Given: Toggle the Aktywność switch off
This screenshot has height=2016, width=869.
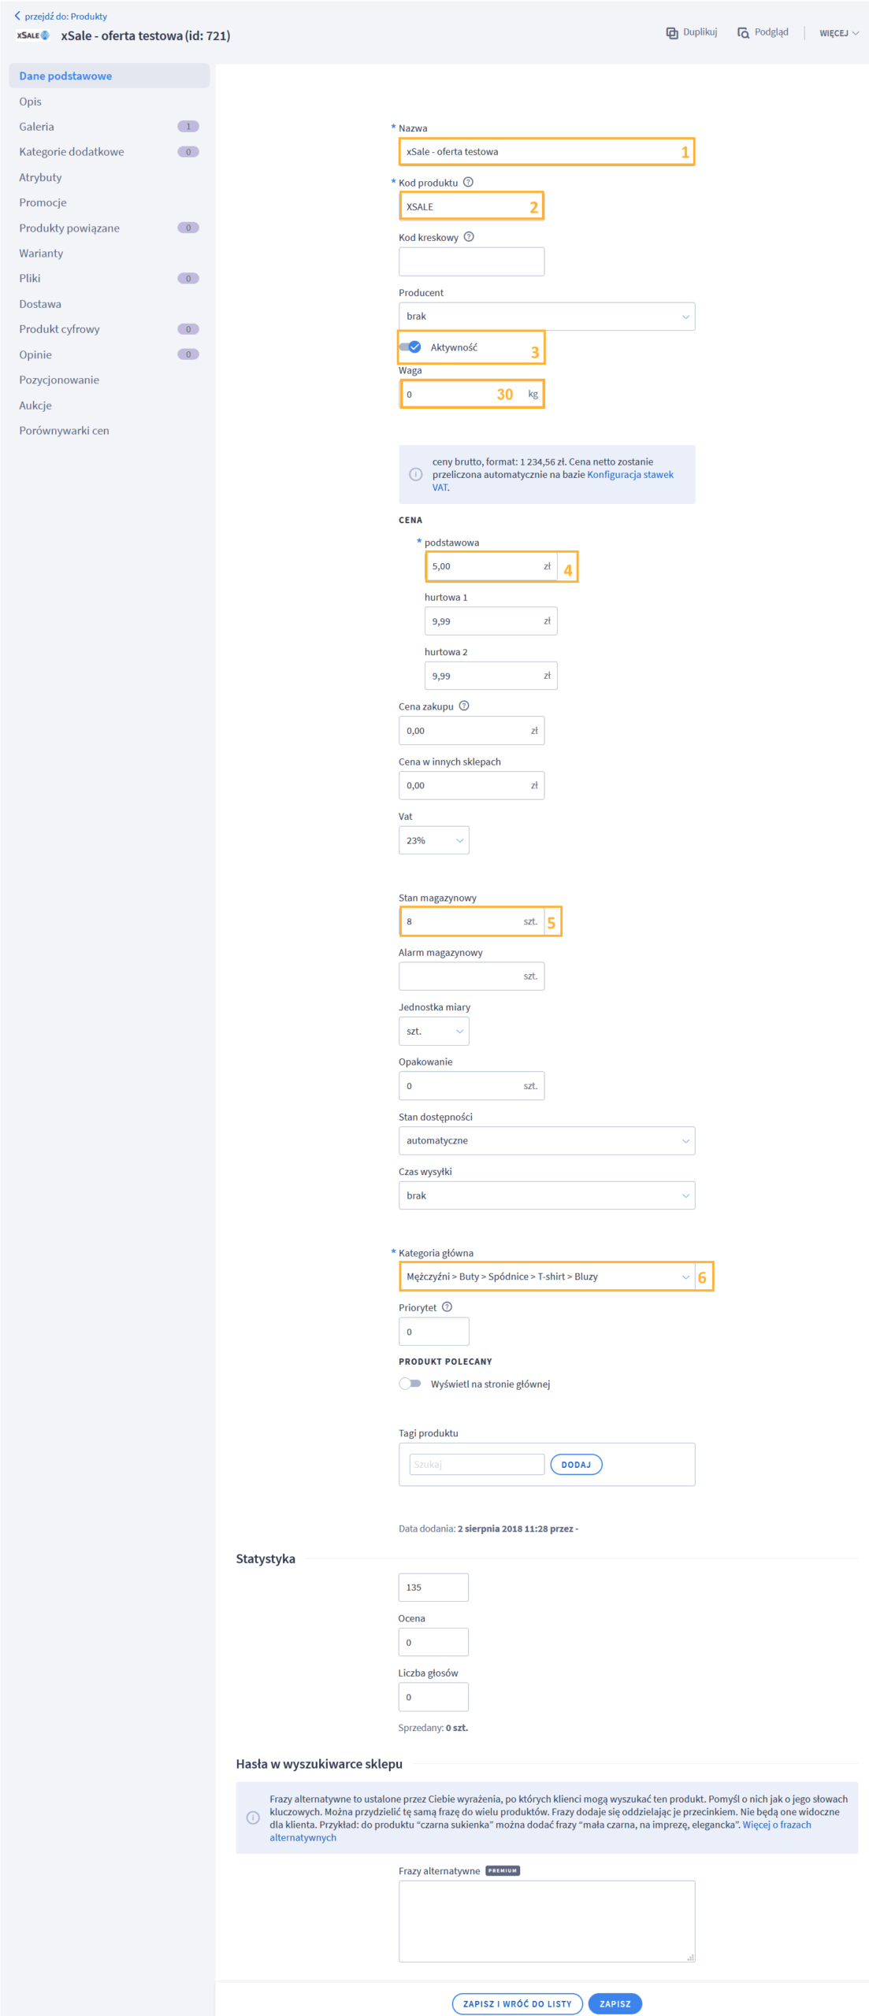Looking at the screenshot, I should [x=410, y=347].
